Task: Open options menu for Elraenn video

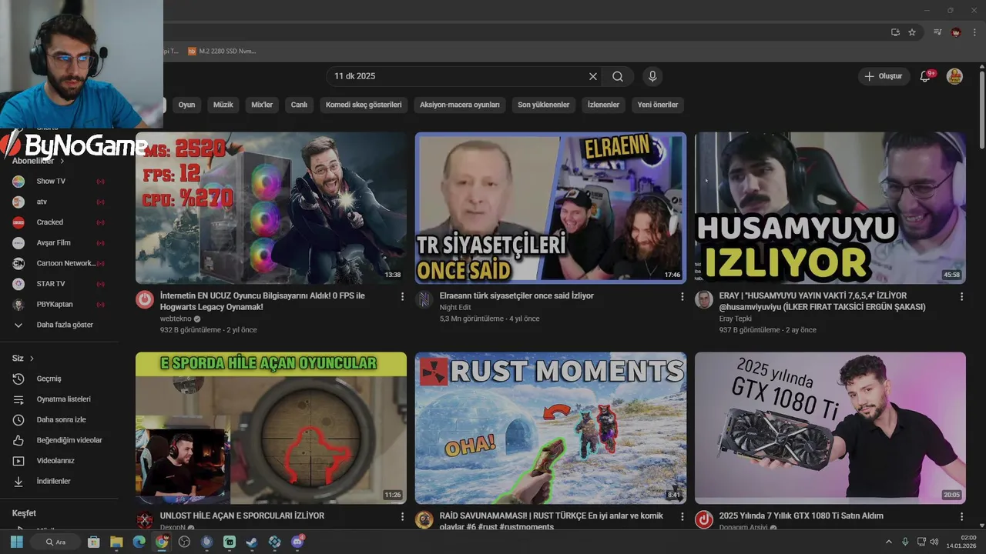Action: [682, 296]
